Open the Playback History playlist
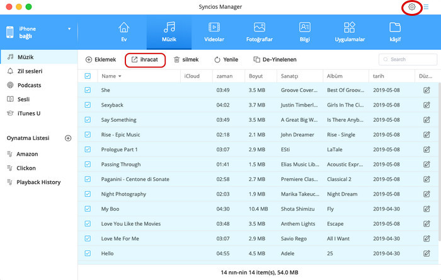 (39, 182)
